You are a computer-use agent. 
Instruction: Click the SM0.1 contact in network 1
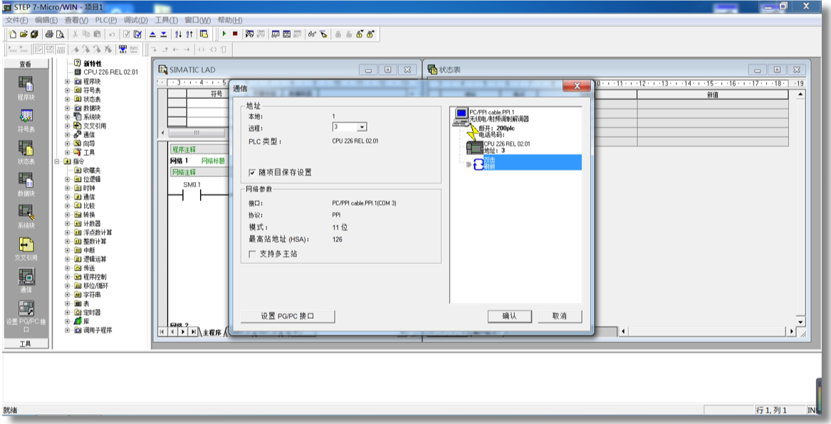[x=192, y=196]
